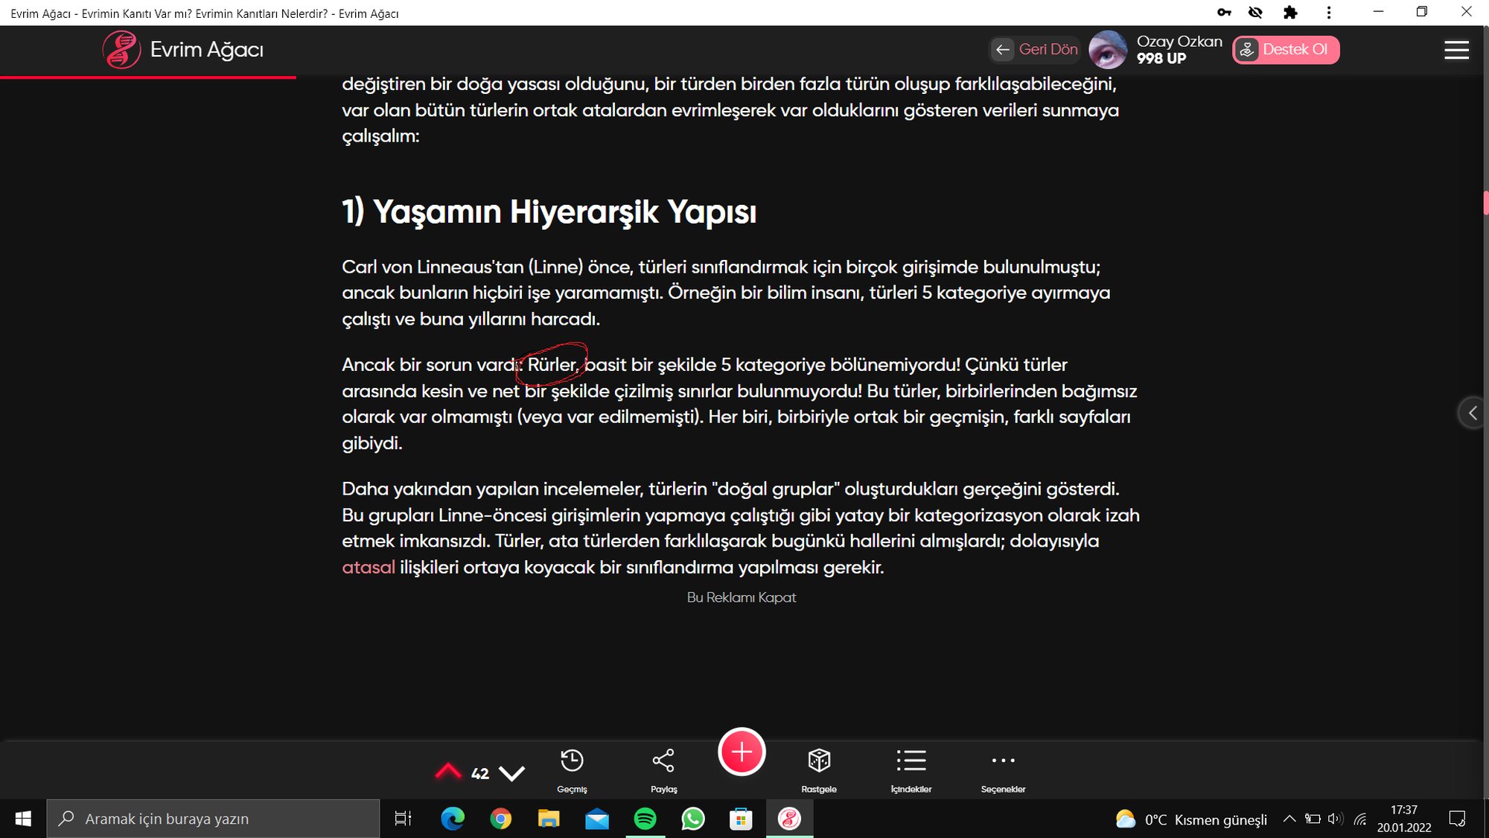Follow the atasal link
Image resolution: width=1489 pixels, height=838 pixels.
click(x=368, y=568)
